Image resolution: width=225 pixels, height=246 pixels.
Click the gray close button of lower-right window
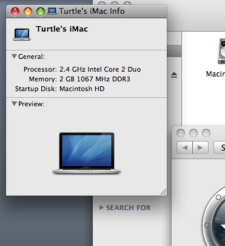181,133
